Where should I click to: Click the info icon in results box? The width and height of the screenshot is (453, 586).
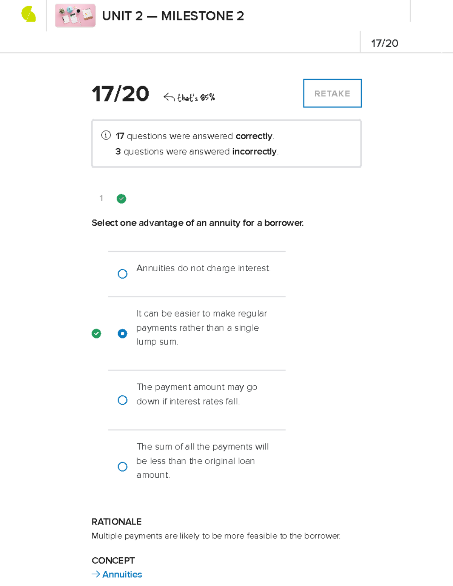point(106,135)
